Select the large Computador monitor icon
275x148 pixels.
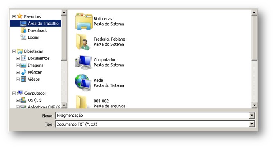tap(83, 62)
